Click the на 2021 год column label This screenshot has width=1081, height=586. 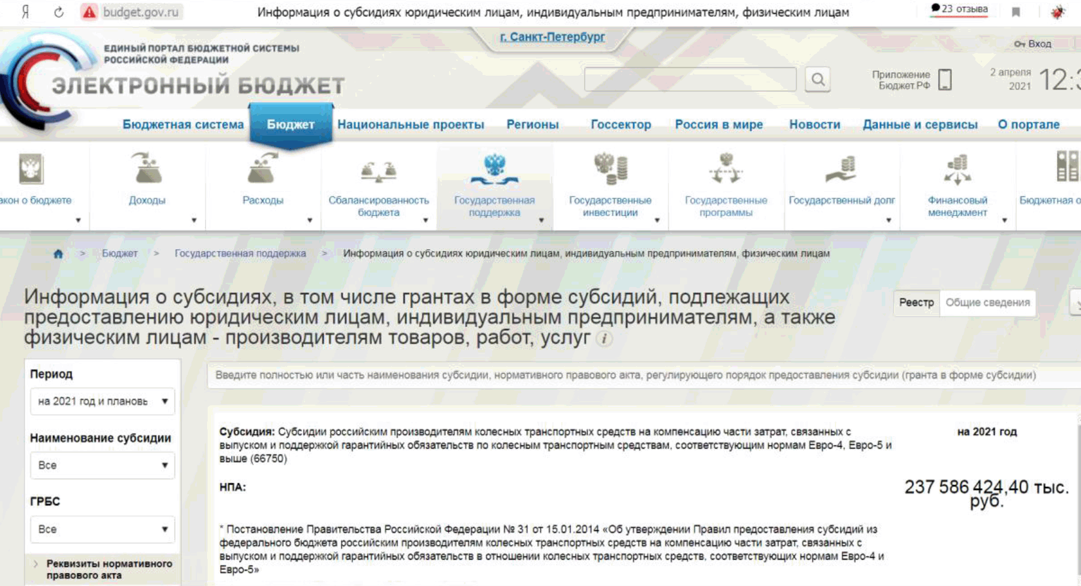(987, 432)
